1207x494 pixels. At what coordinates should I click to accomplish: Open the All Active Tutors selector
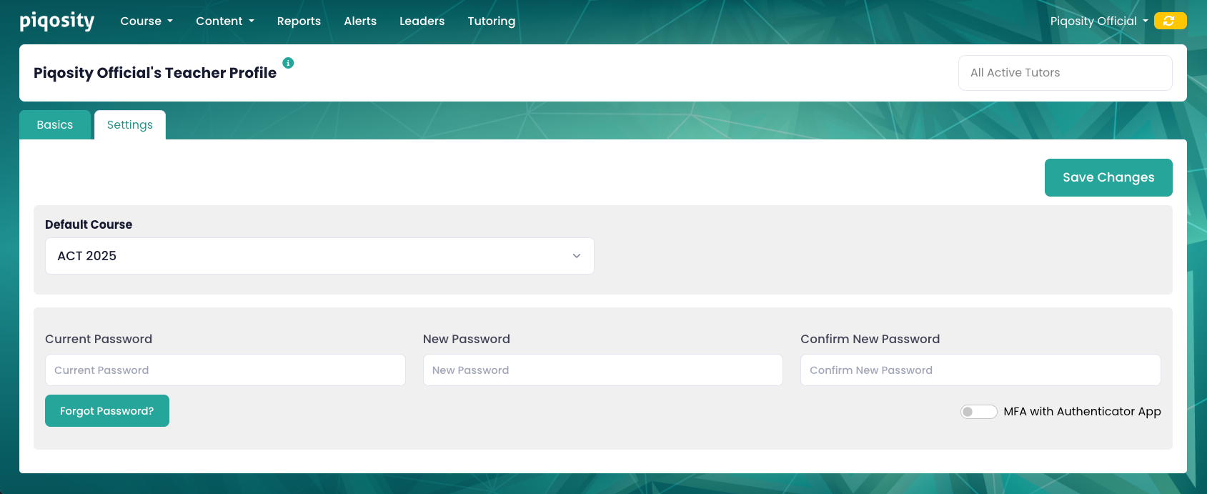pyautogui.click(x=1065, y=73)
